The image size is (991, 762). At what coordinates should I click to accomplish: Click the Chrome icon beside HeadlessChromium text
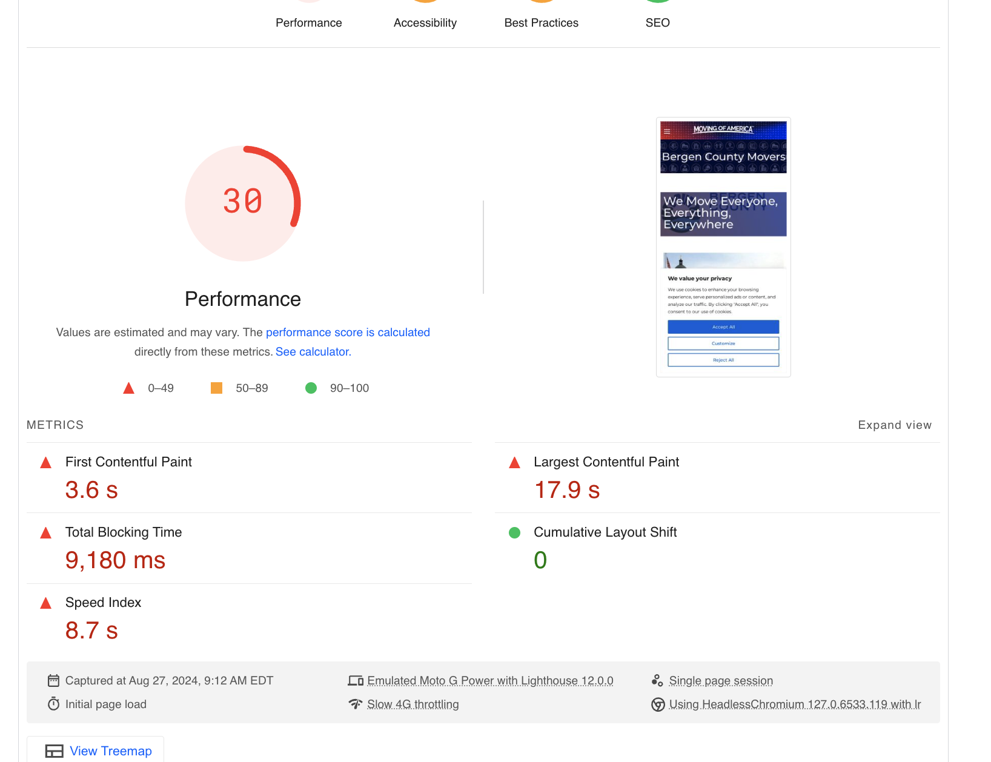pyautogui.click(x=658, y=704)
